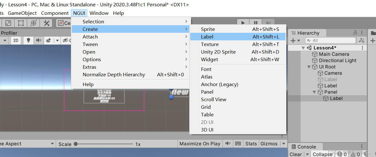Collapse the Lesson4 scene foldout

click(303, 48)
